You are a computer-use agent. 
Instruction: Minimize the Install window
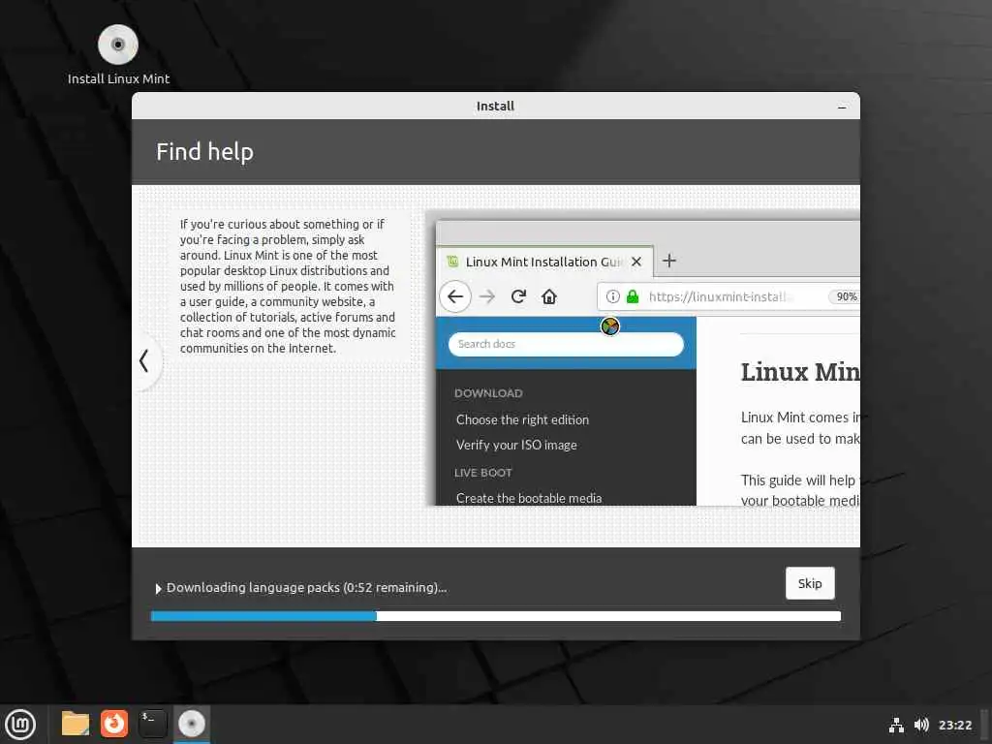coord(842,107)
